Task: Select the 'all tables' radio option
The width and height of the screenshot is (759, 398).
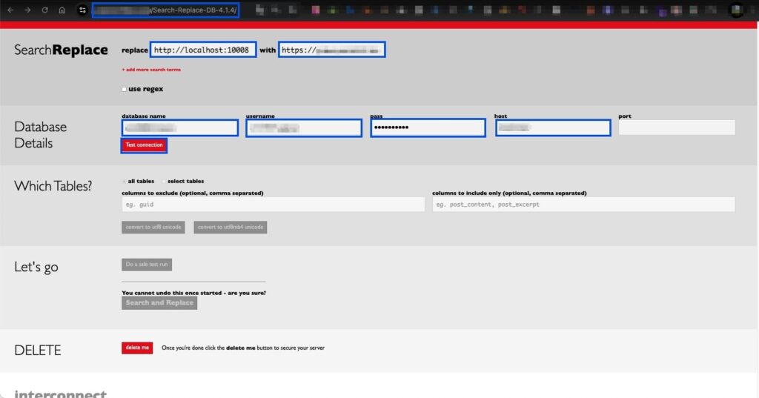Action: click(125, 181)
